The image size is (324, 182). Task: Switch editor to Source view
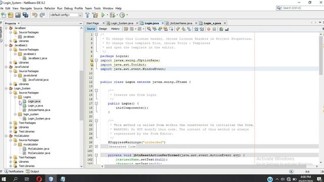click(x=91, y=29)
